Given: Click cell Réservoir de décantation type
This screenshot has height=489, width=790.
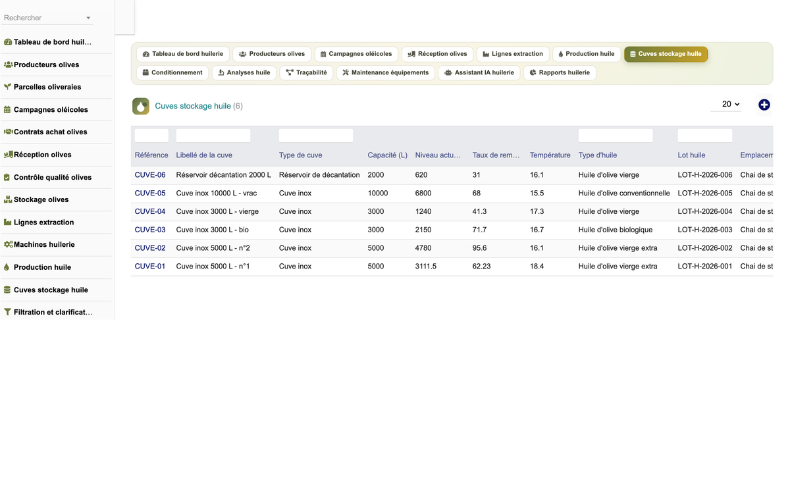Looking at the screenshot, I should (x=319, y=175).
